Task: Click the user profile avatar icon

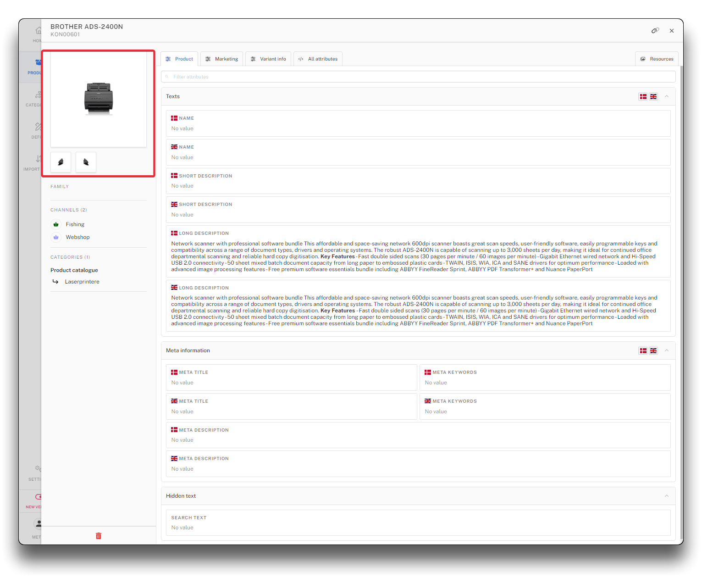Action: [x=38, y=524]
